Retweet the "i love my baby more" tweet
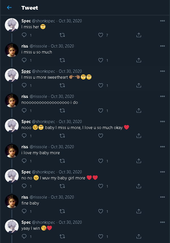The height and width of the screenshot is (243, 170). [x=62, y=161]
